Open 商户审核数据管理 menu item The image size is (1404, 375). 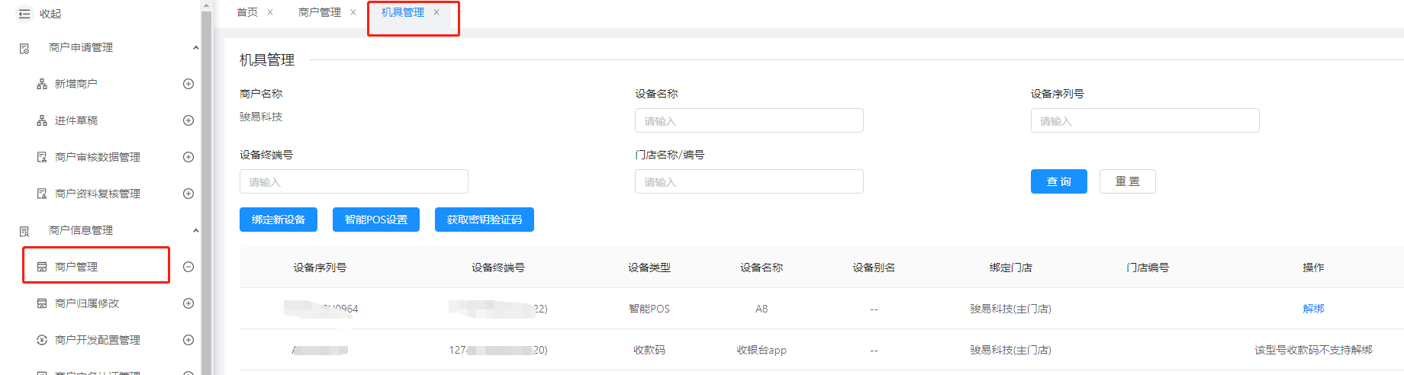(x=97, y=157)
